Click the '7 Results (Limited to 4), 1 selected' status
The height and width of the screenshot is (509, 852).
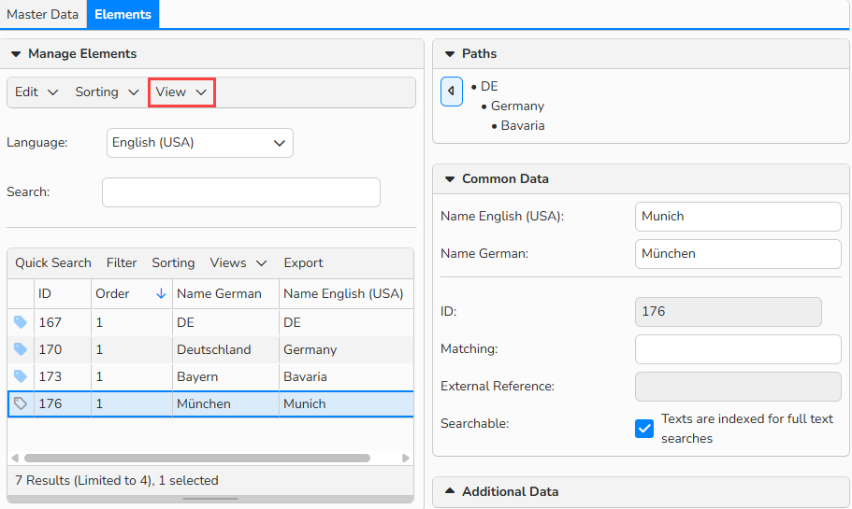coord(117,480)
